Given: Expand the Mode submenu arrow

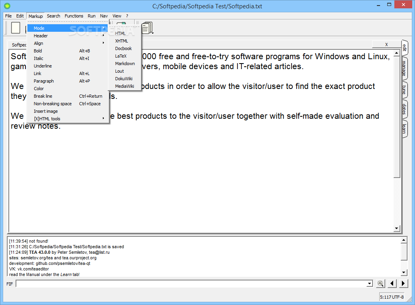Looking at the screenshot, I should [104, 28].
